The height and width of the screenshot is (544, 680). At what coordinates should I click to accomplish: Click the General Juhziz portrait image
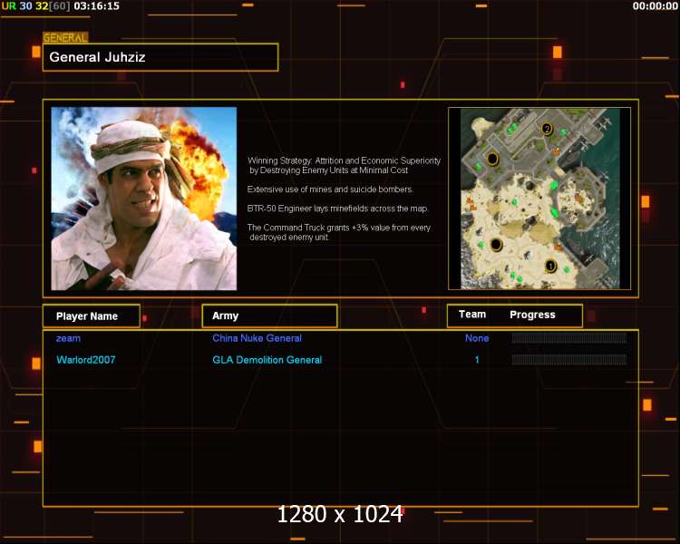[x=144, y=199]
